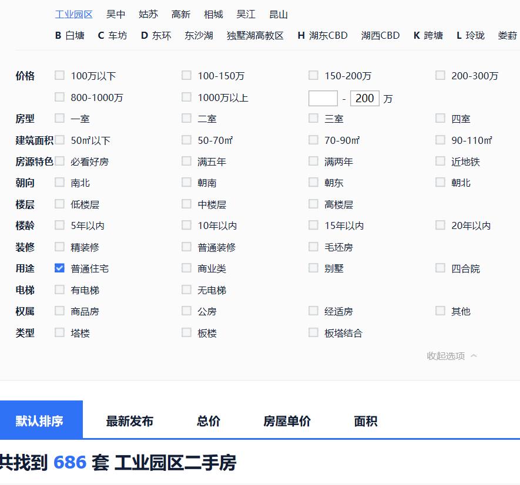Viewport: 520px width, 485px height.
Task: Enable the 精装修 decoration filter
Action: click(59, 247)
